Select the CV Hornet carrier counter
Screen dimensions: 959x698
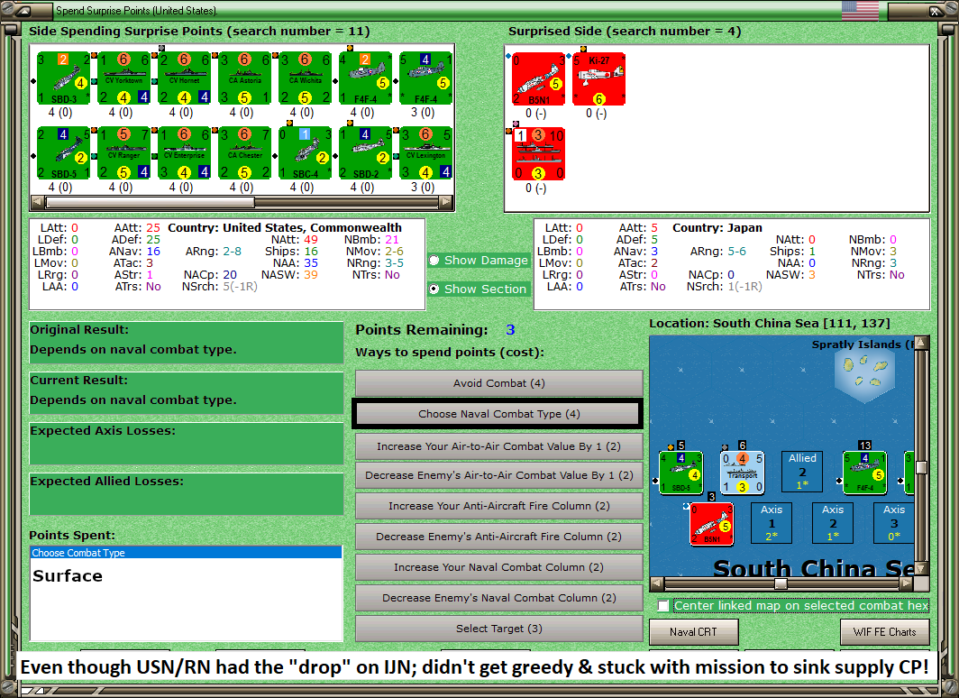[184, 78]
